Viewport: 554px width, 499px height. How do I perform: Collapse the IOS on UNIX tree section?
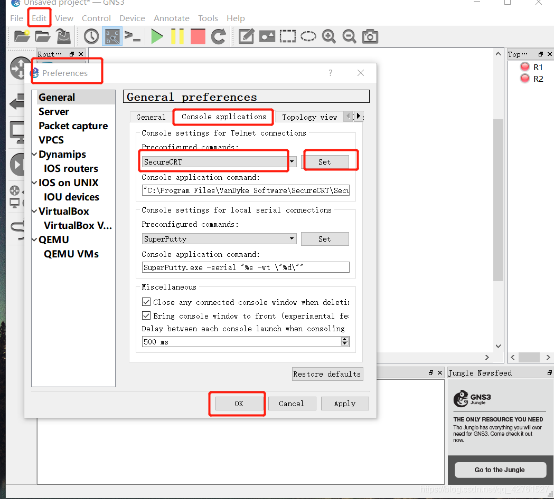tap(34, 183)
